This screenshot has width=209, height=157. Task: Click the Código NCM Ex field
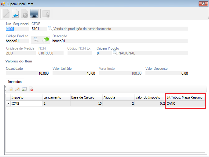pos(79,53)
